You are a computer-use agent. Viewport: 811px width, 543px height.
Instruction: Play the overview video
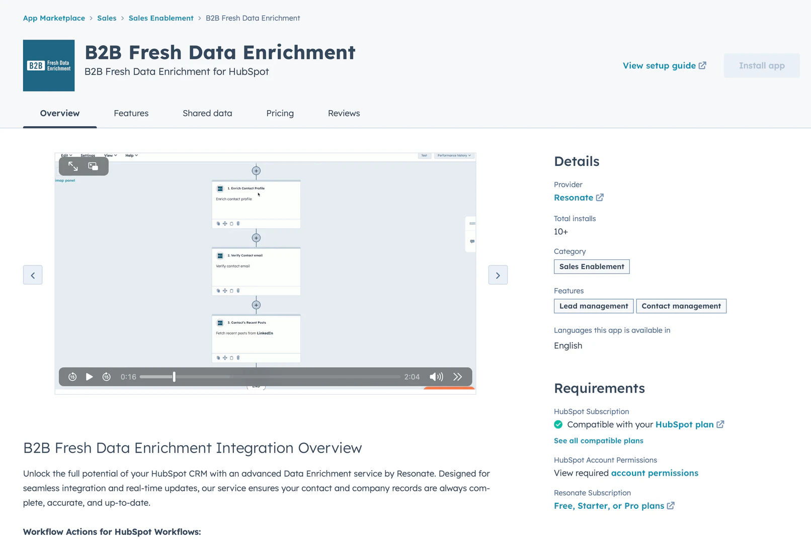click(90, 377)
